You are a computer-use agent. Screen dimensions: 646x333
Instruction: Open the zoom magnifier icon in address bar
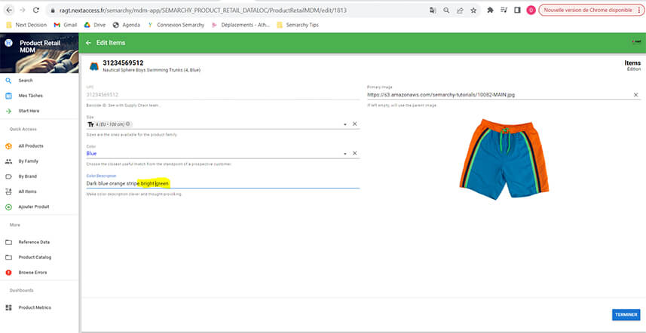446,11
